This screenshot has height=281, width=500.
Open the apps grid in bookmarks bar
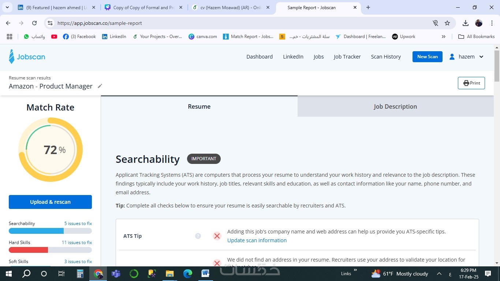pos(10,37)
